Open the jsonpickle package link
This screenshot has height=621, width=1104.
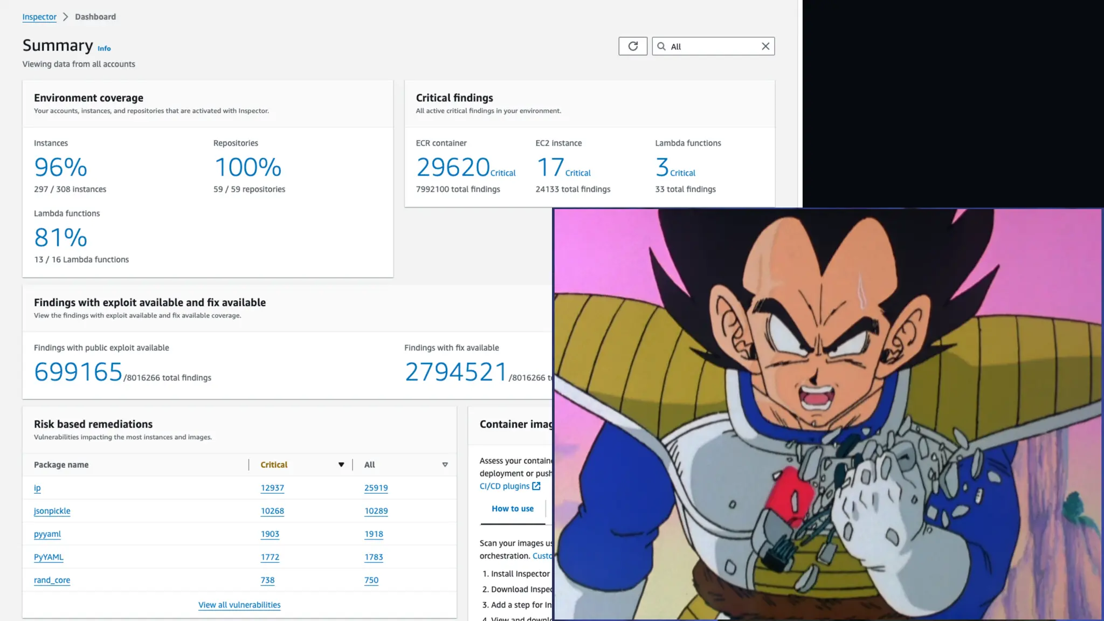52,511
